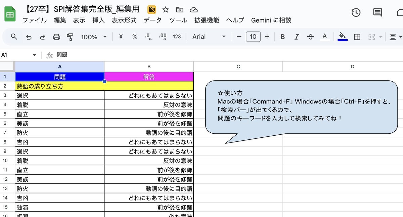The width and height of the screenshot is (403, 217).
Task: Click cell 動詞の後に目的語 in row 7
Action: pos(149,133)
